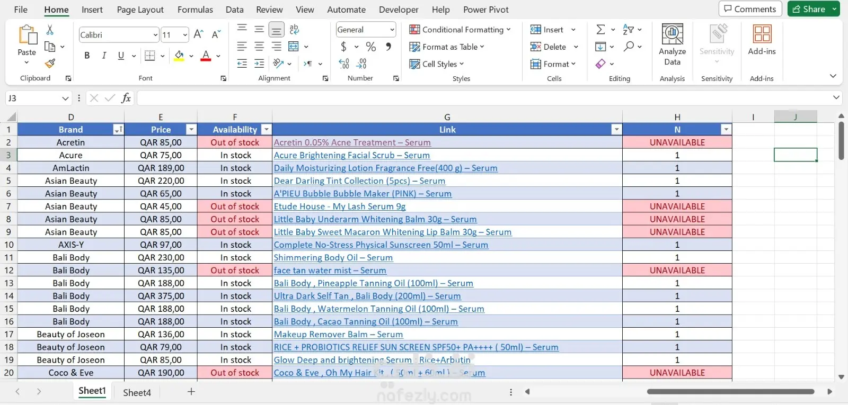Click the Fill down-arrow icon

click(x=600, y=47)
